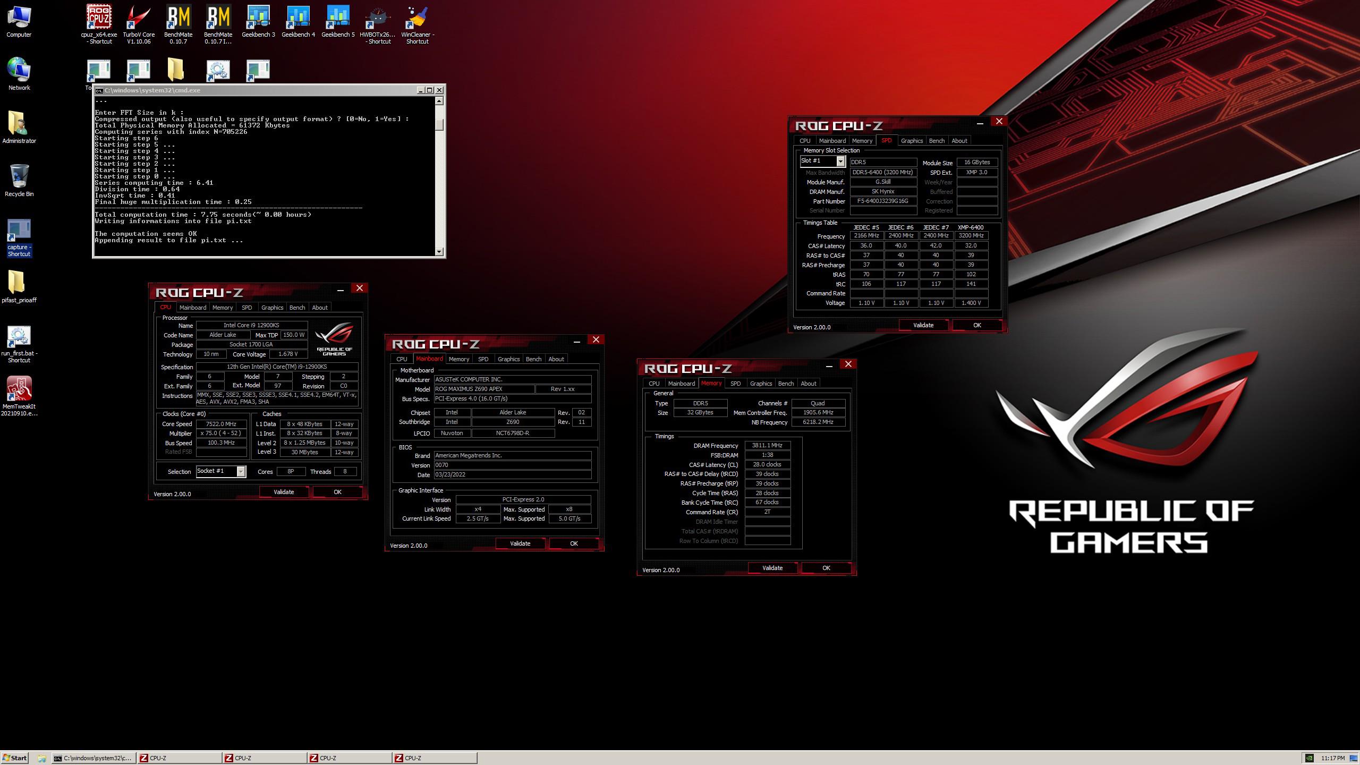Open Bench tab in CPU-Z processor window
This screenshot has width=1360, height=765.
(x=297, y=308)
